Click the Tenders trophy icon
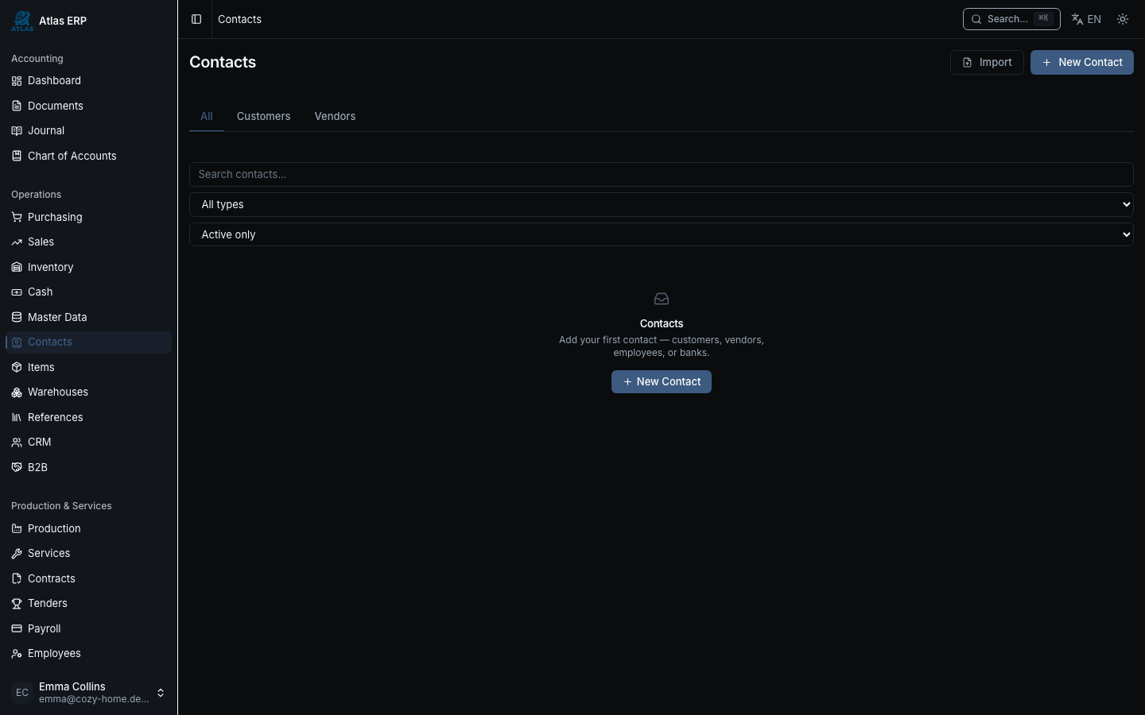The width and height of the screenshot is (1145, 715). click(x=17, y=604)
